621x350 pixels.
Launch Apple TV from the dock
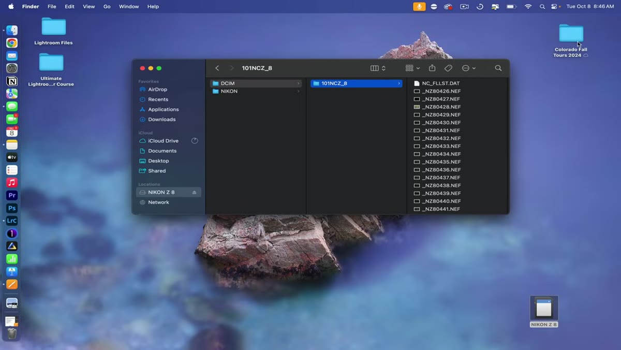tap(12, 157)
